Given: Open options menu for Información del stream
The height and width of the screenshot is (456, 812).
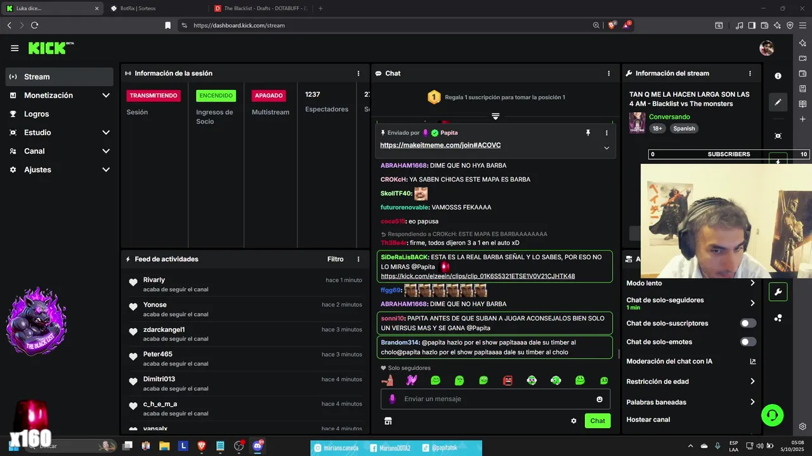Looking at the screenshot, I should (750, 73).
